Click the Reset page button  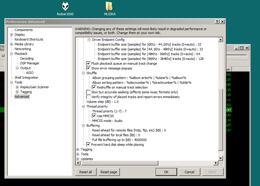coord(109,172)
